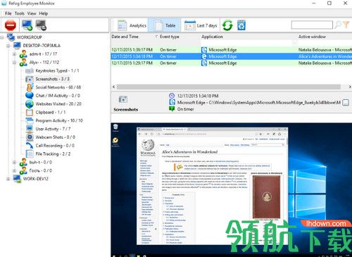Click the scroll right arrow of table
Screen dimensions: 352x257
pyautogui.click(x=350, y=87)
